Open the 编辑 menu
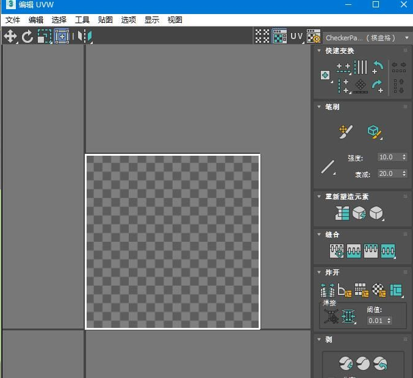The height and width of the screenshot is (378, 413). 36,20
